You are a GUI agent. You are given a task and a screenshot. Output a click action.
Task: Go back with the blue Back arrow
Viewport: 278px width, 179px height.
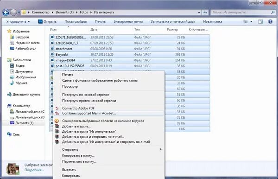(6, 13)
